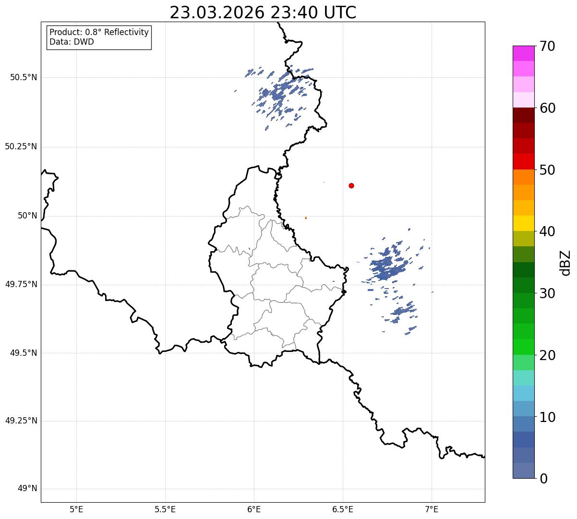Click the 49.5°N latitude label

click(x=23, y=353)
